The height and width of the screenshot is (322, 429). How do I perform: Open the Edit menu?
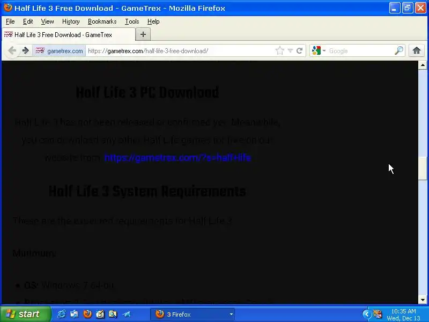28,21
